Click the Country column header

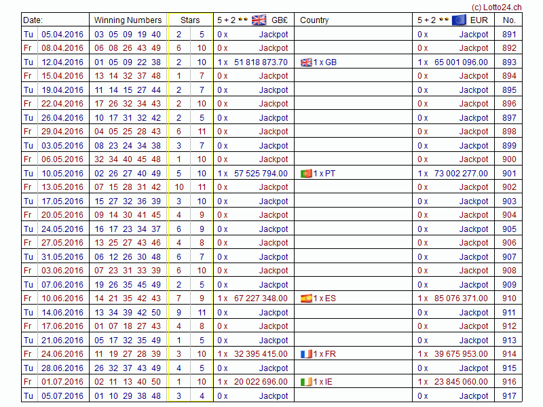click(314, 20)
